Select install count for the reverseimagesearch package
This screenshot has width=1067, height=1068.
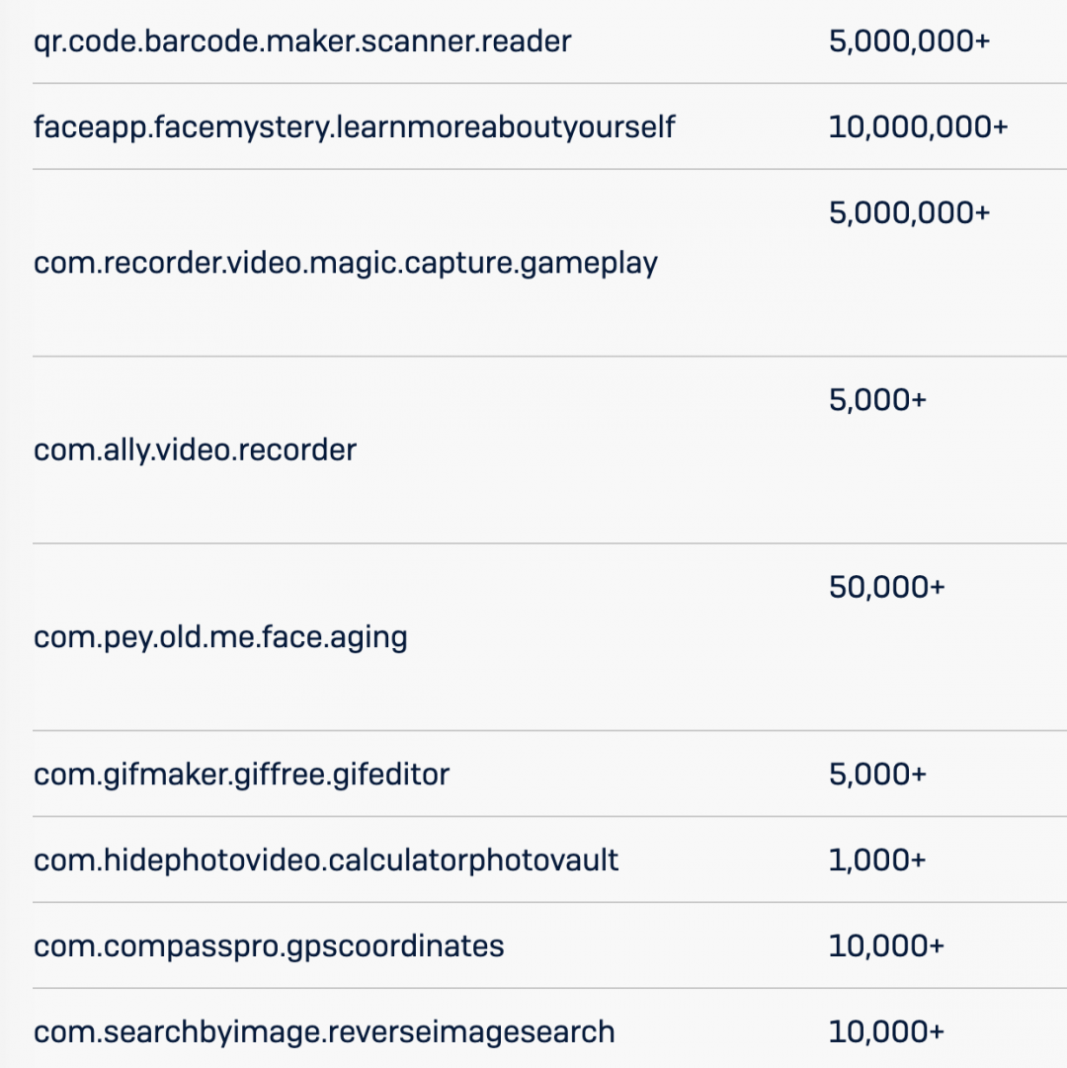[x=886, y=1031]
